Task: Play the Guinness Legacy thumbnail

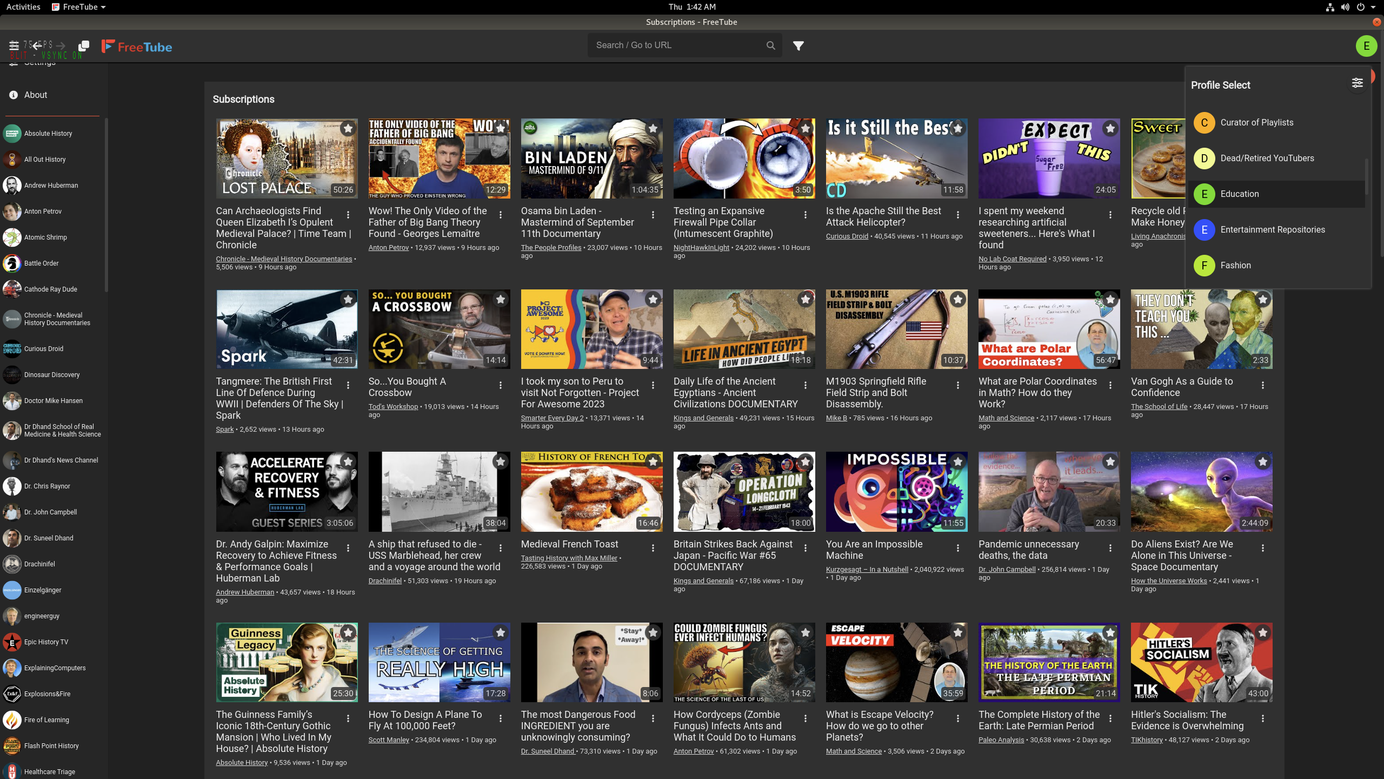Action: (x=287, y=662)
